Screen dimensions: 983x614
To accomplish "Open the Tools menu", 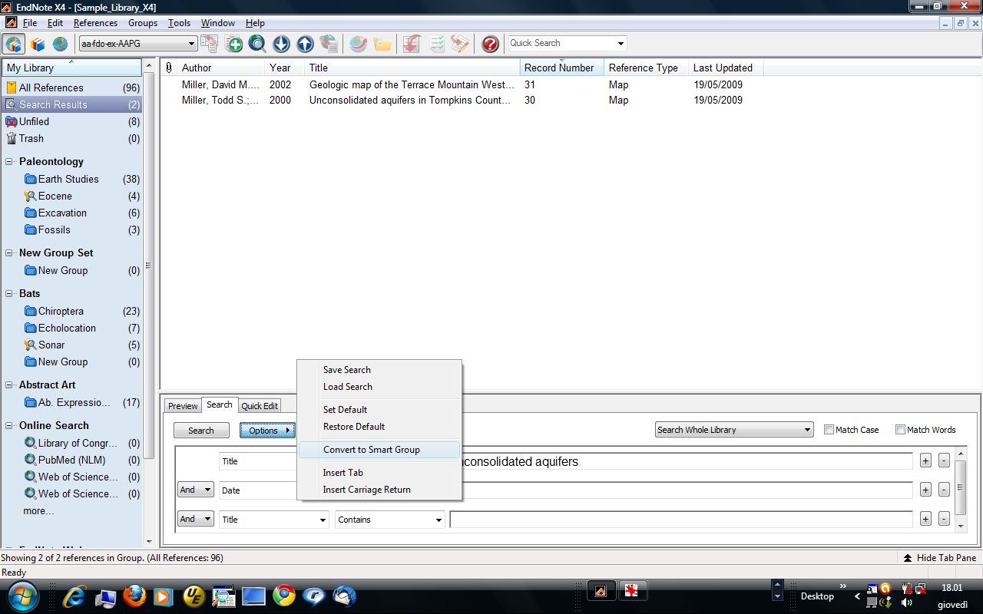I will pyautogui.click(x=179, y=23).
